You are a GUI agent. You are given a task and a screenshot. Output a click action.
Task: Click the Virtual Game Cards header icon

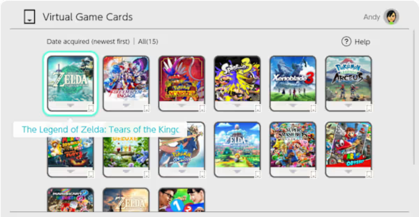tap(30, 17)
